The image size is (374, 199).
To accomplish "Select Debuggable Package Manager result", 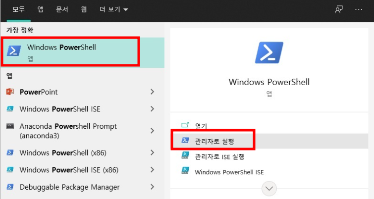I will (x=83, y=187).
